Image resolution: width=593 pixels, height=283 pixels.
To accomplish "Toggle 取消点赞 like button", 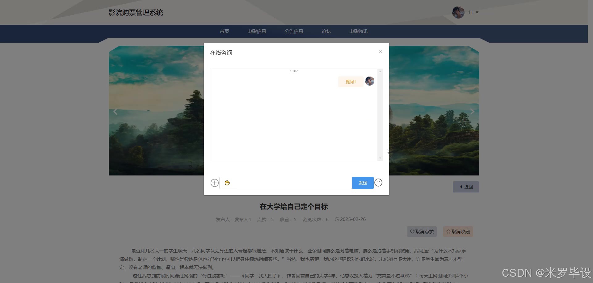I will (422, 231).
